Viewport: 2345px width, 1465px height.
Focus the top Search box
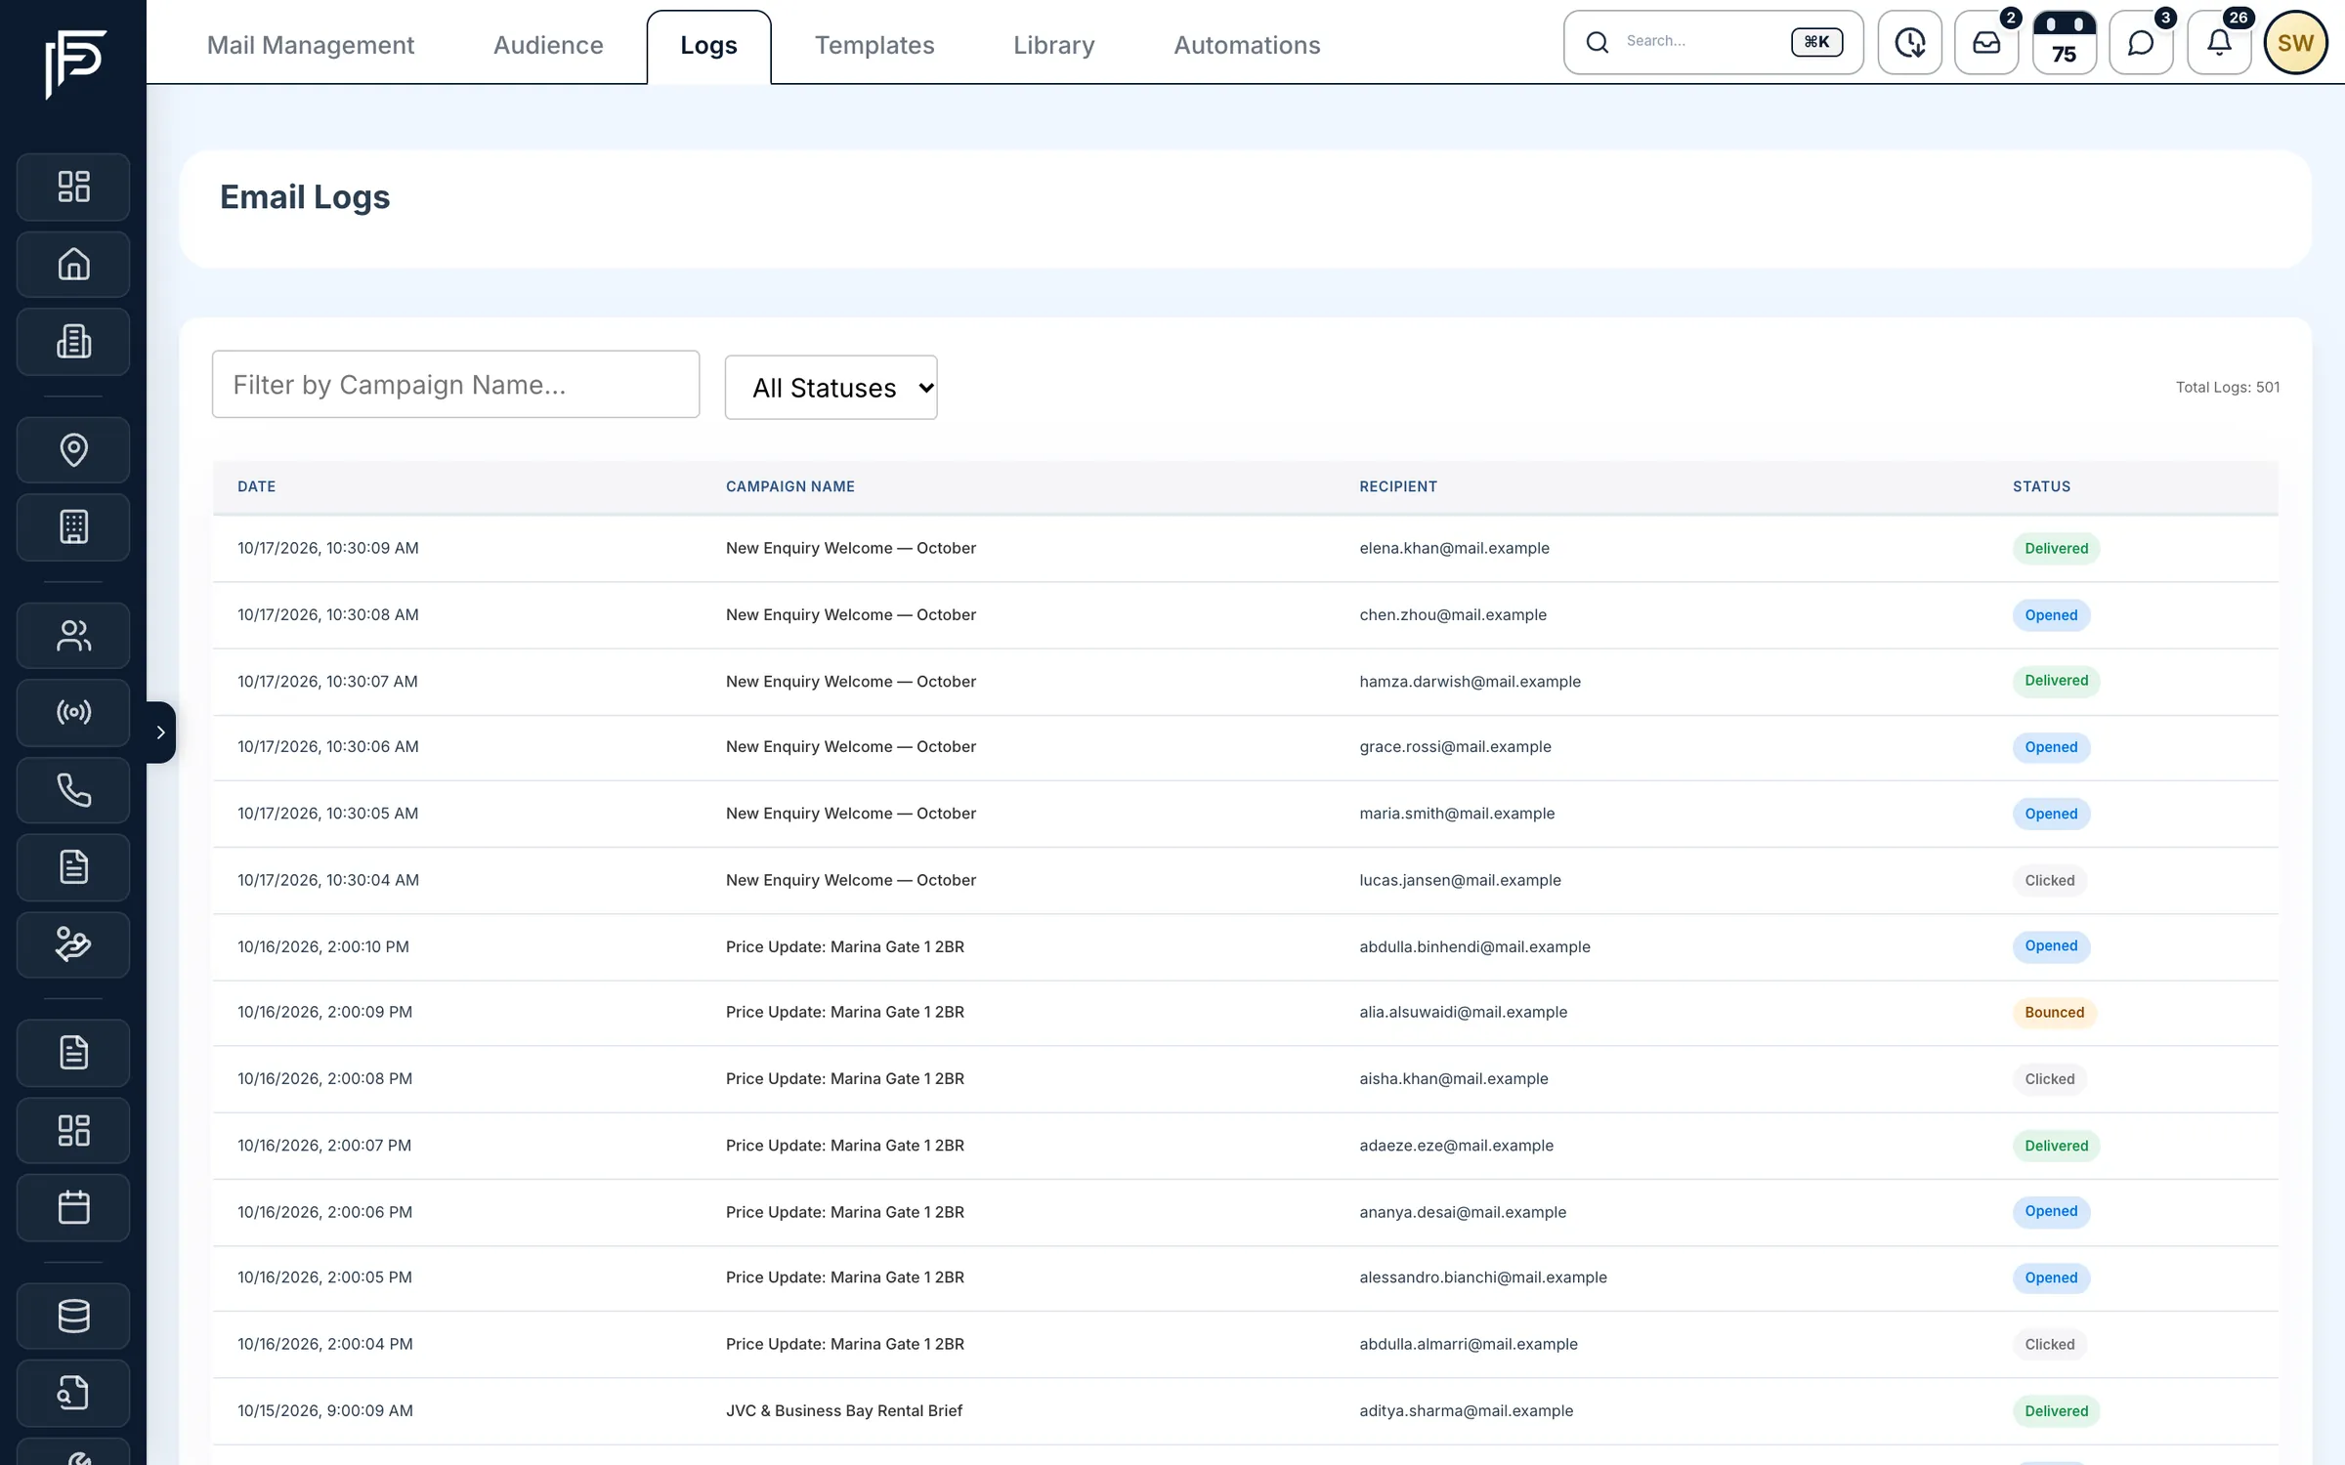point(1714,42)
